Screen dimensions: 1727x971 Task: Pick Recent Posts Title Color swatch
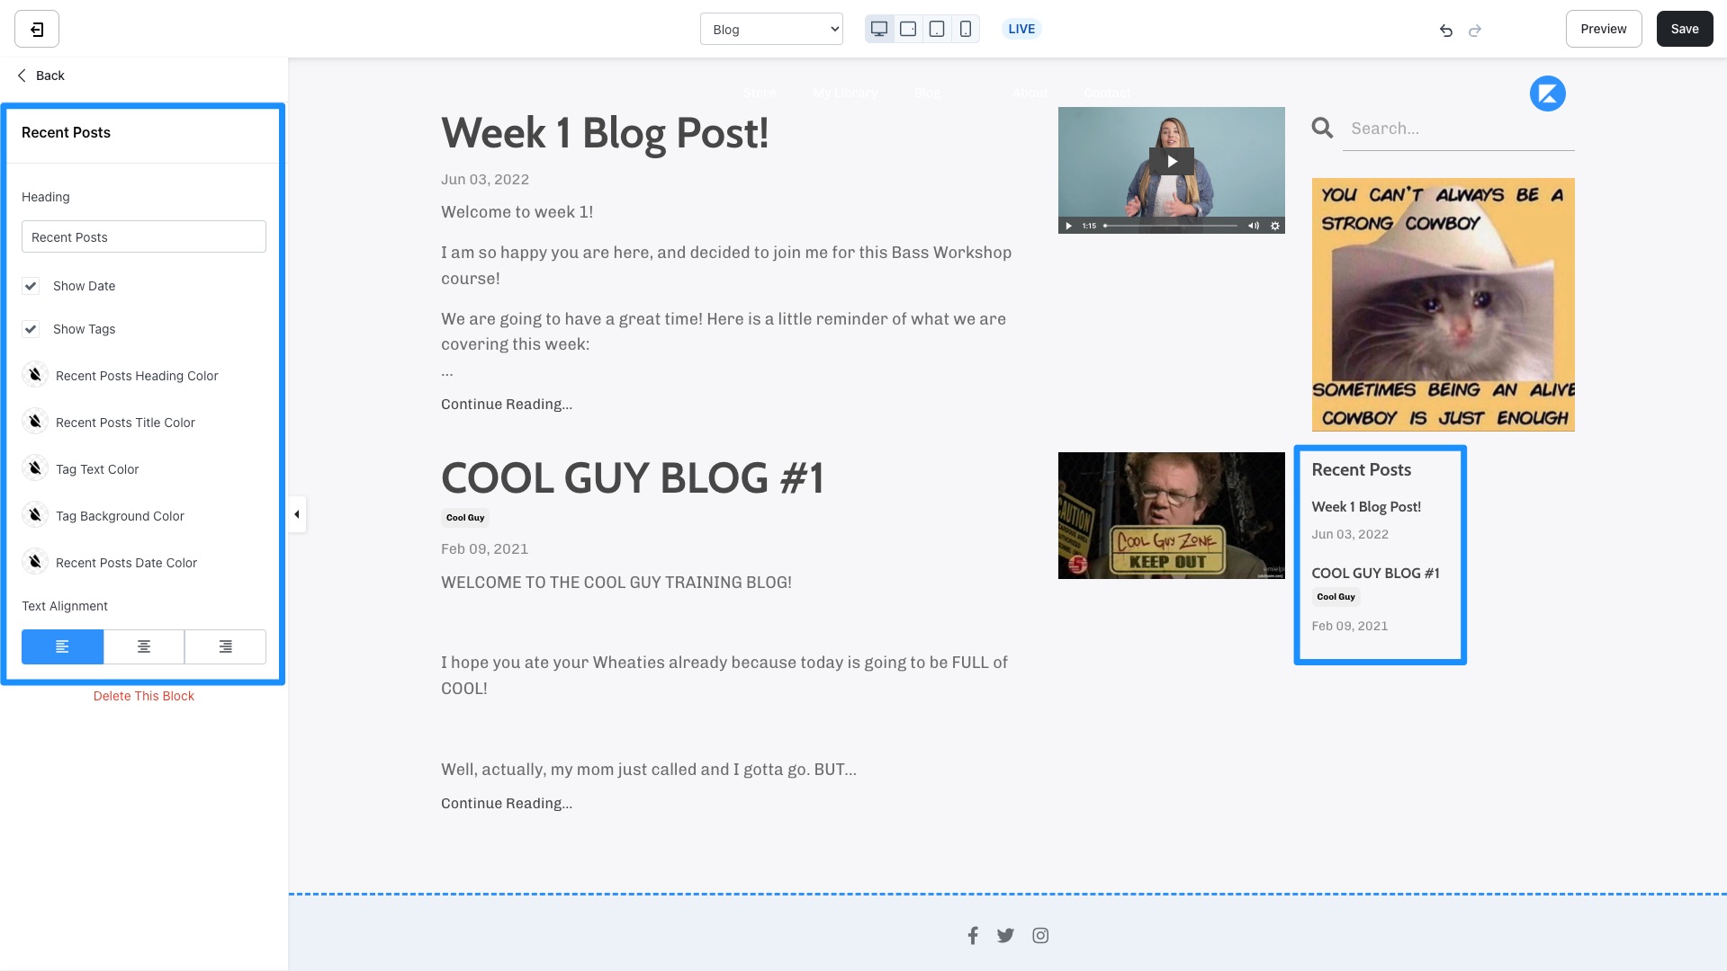pyautogui.click(x=35, y=422)
